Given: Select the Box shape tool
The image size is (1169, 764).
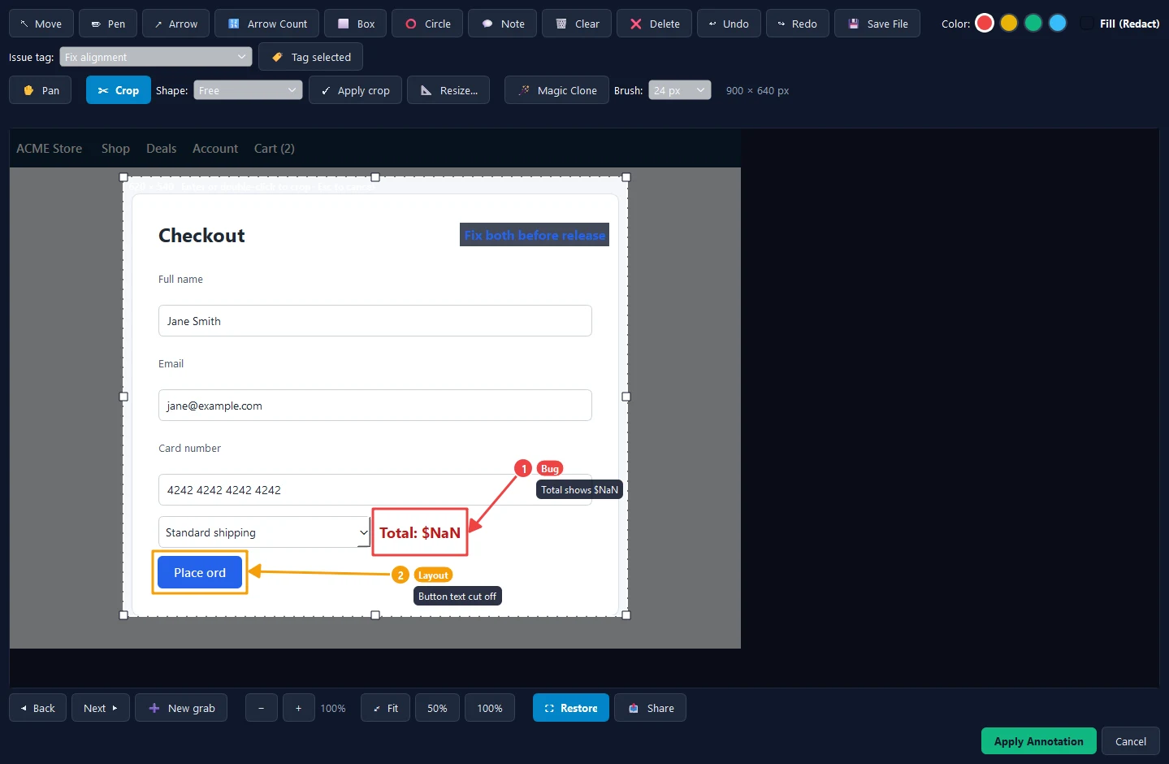Looking at the screenshot, I should pos(356,24).
